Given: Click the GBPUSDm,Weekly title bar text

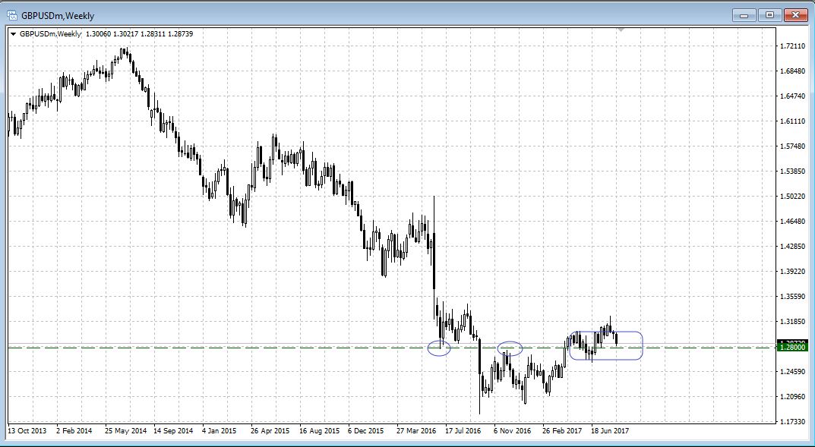Looking at the screenshot, I should coord(58,14).
